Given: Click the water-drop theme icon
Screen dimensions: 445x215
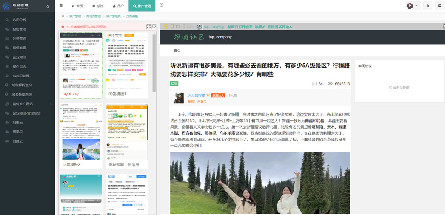Looking at the screenshot, I should click(48, 6).
